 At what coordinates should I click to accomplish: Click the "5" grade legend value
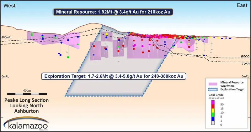click(x=221, y=117)
